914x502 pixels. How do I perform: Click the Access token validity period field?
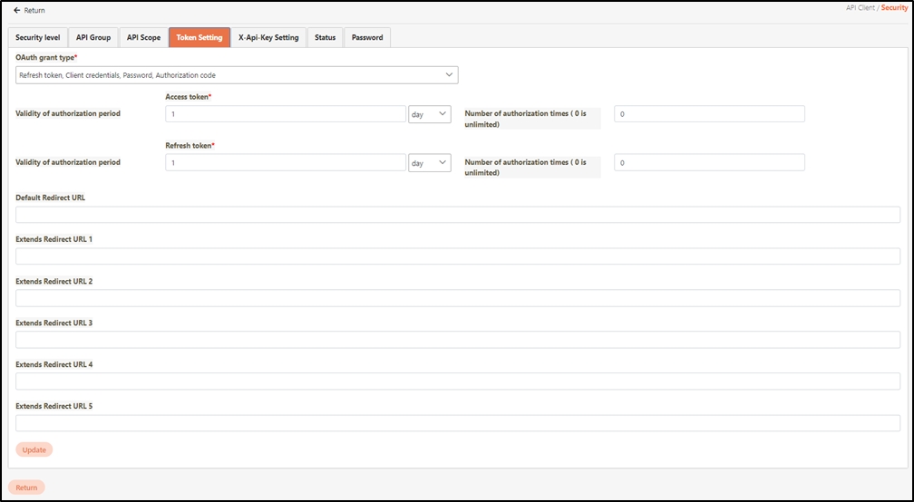286,114
